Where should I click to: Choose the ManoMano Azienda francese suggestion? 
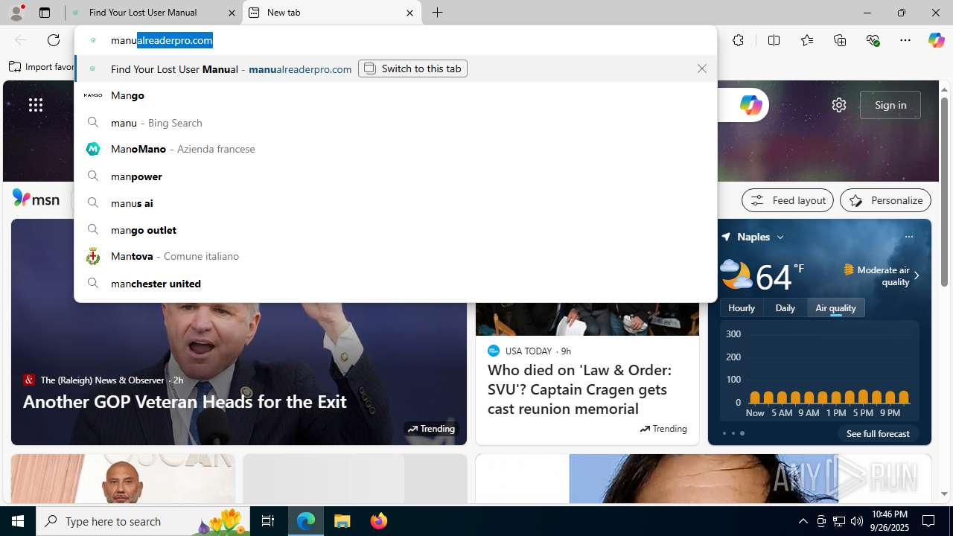(395, 149)
